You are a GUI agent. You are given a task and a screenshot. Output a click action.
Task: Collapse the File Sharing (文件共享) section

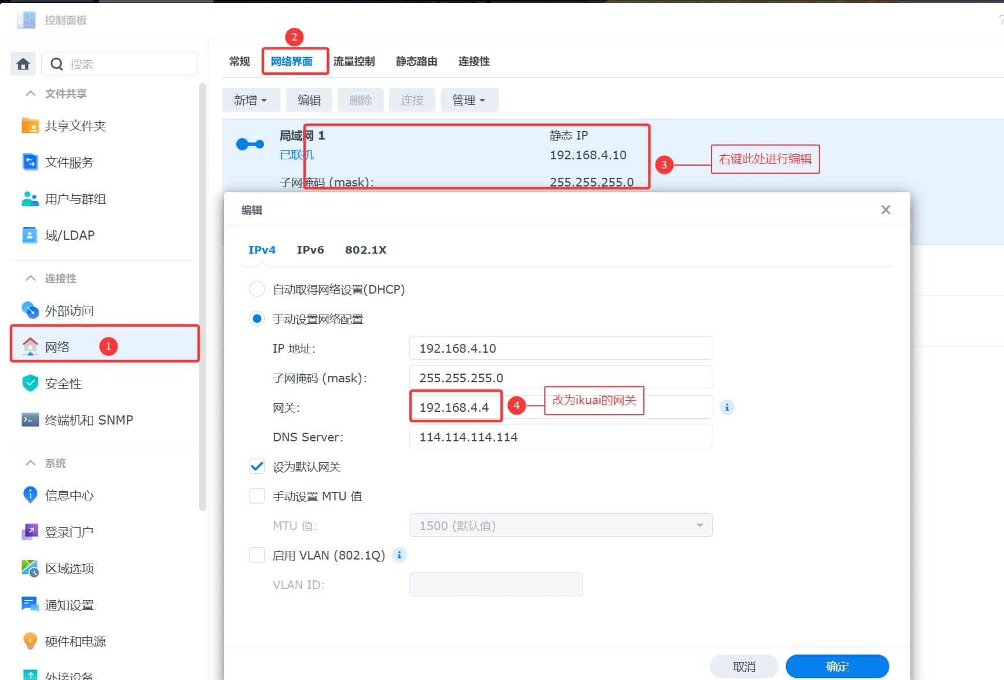point(31,93)
